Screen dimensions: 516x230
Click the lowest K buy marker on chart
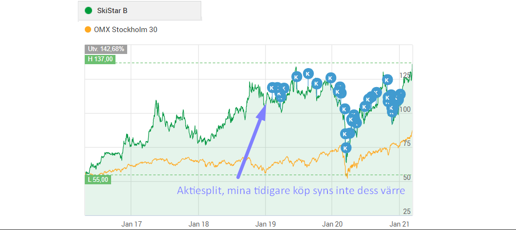coord(345,148)
